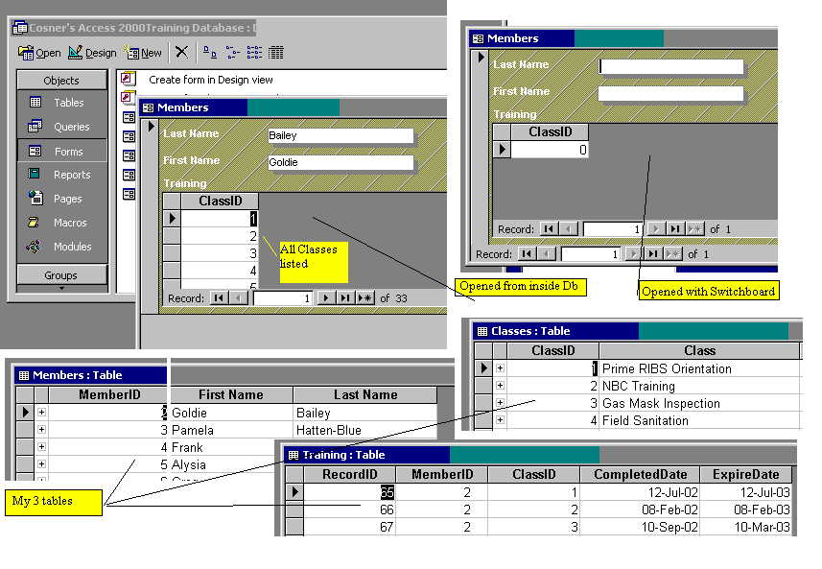This screenshot has width=822, height=569.
Task: Click 10-Mar-03 cell in Training table
Action: pyautogui.click(x=746, y=527)
